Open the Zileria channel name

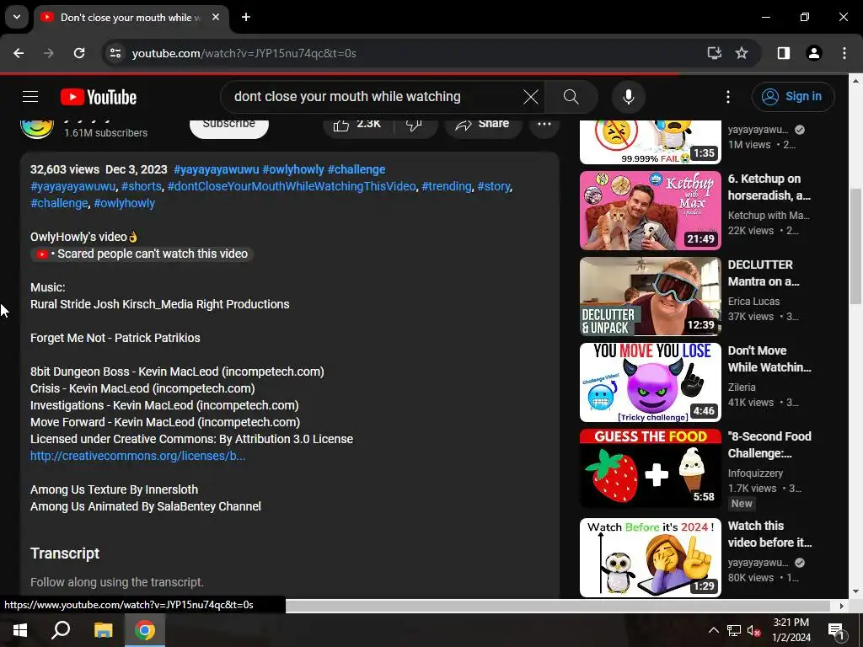click(x=742, y=388)
